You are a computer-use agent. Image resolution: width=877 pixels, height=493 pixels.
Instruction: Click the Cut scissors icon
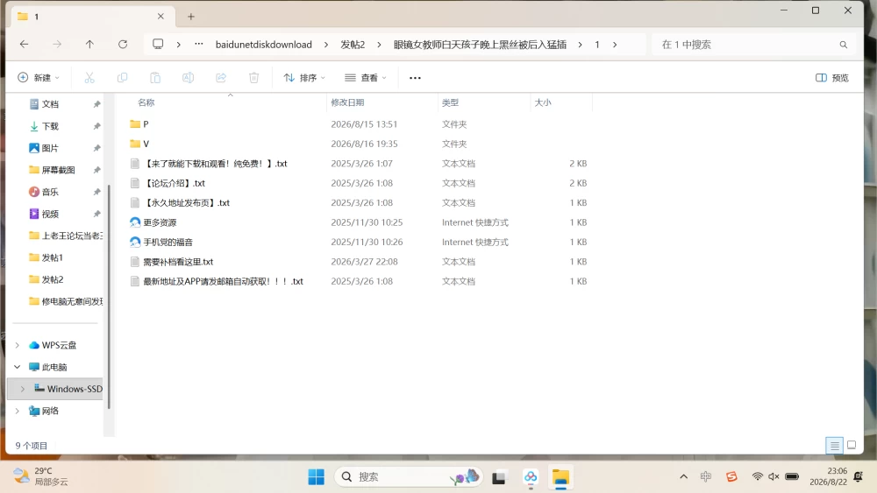[x=89, y=78]
